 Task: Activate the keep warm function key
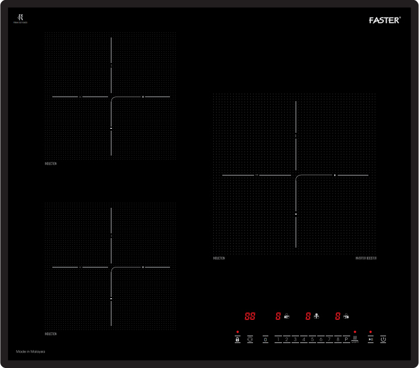coord(355,339)
